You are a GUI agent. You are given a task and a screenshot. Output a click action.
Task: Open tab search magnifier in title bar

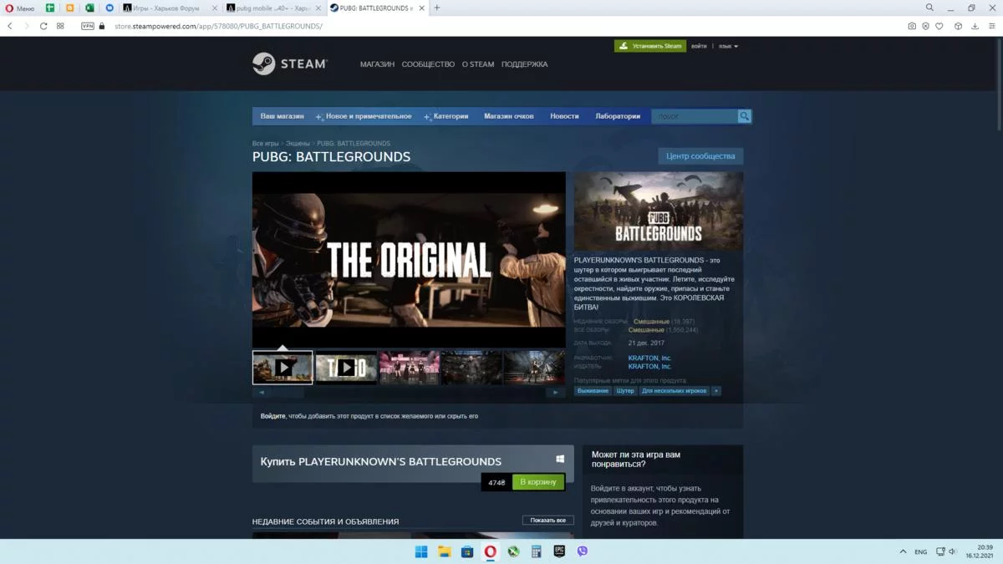click(929, 8)
